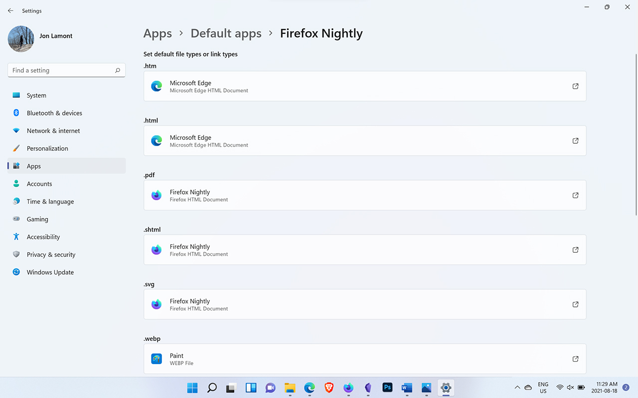
Task: Click the search magnifier in Find a setting
Action: point(118,71)
